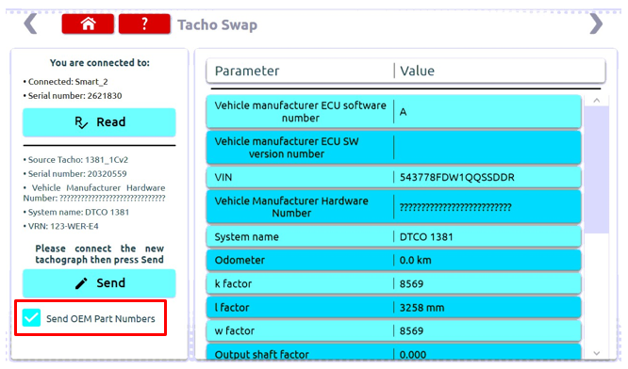Screen dimensions: 628x369
Task: Click System name: DTCO 1381 in left panel
Action: click(76, 213)
